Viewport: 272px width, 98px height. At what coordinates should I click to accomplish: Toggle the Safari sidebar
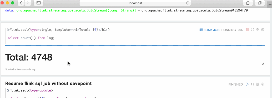(x=38, y=3)
